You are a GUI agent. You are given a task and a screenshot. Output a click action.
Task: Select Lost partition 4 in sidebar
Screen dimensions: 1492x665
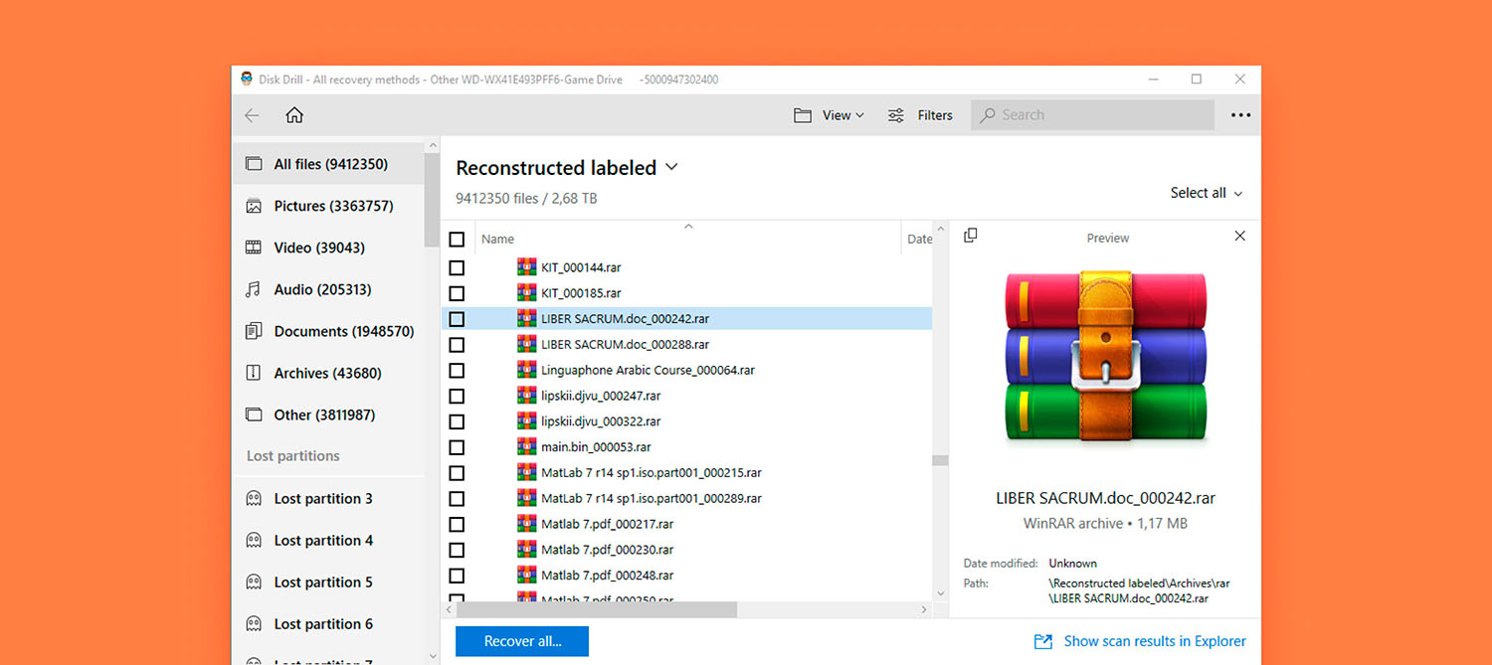[328, 541]
